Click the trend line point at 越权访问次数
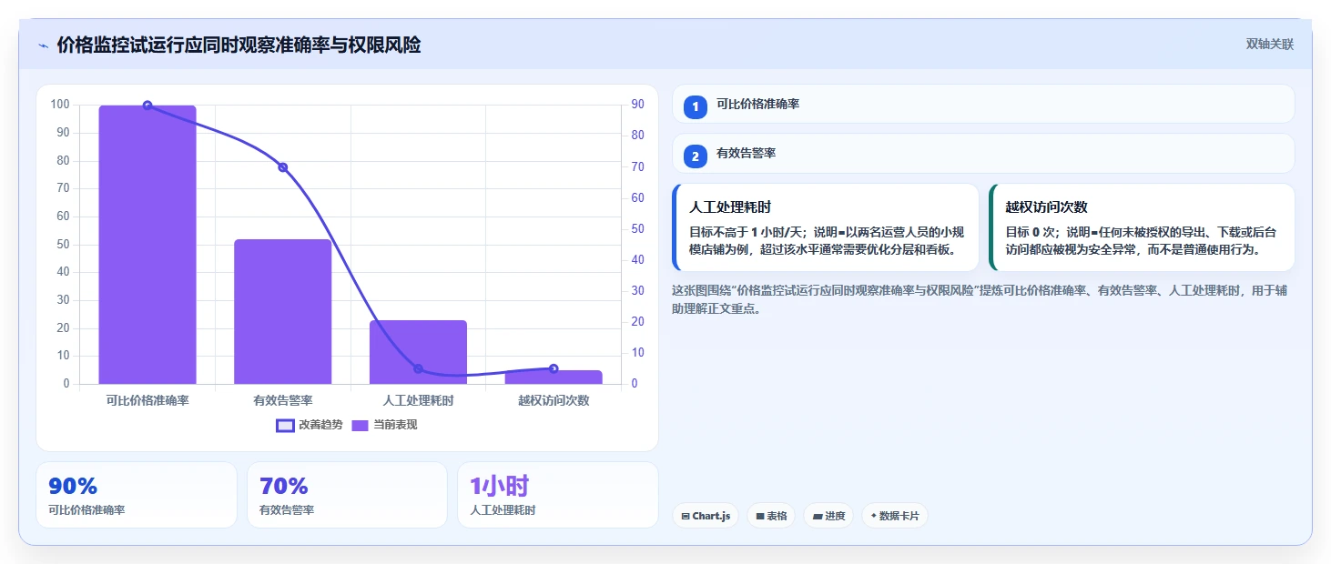Screen dimensions: 1331x564 554,368
